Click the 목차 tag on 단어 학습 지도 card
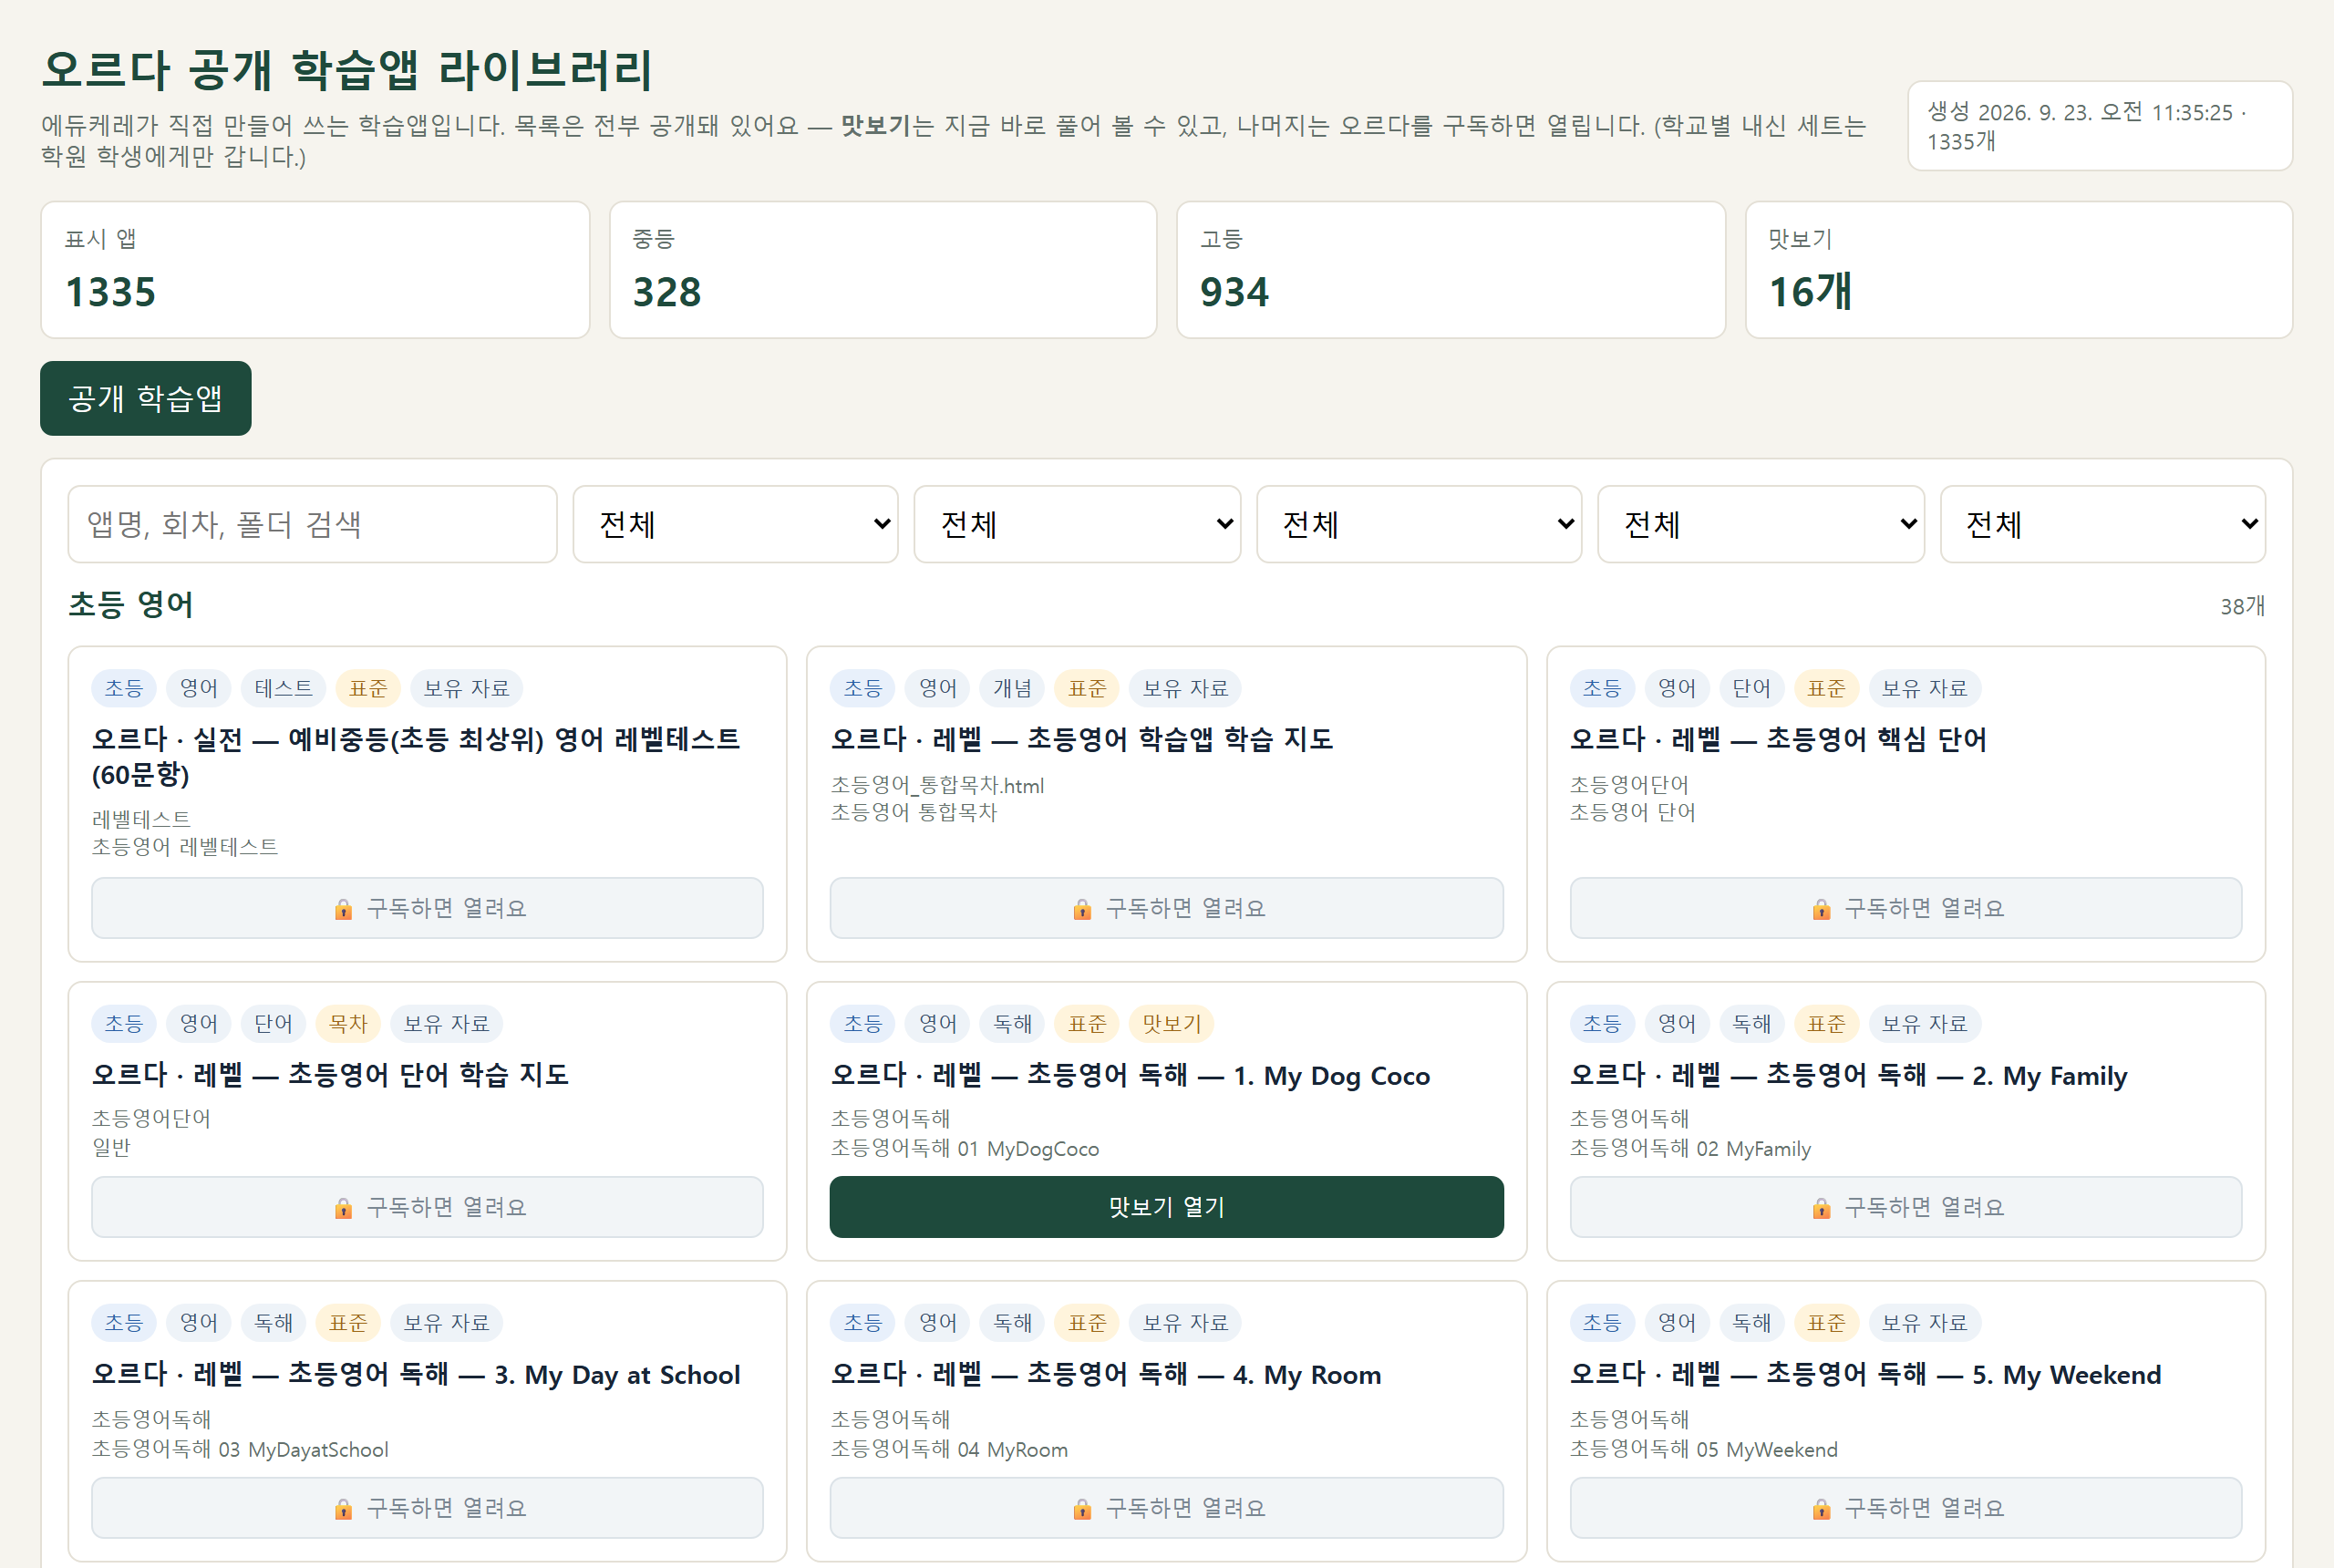 [x=348, y=1023]
